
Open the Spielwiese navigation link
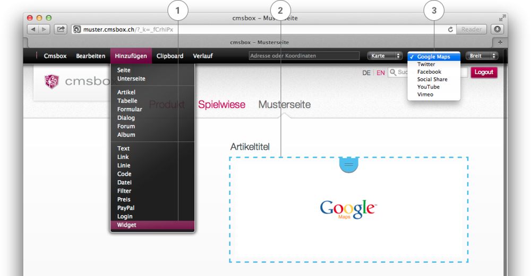(x=221, y=104)
